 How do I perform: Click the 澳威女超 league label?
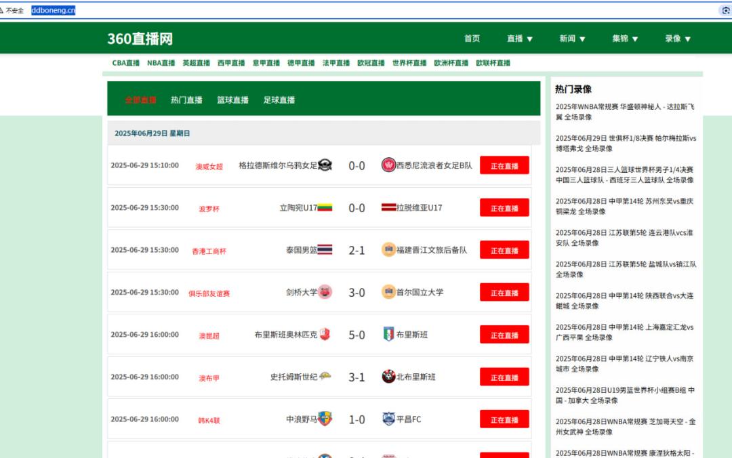pos(209,167)
